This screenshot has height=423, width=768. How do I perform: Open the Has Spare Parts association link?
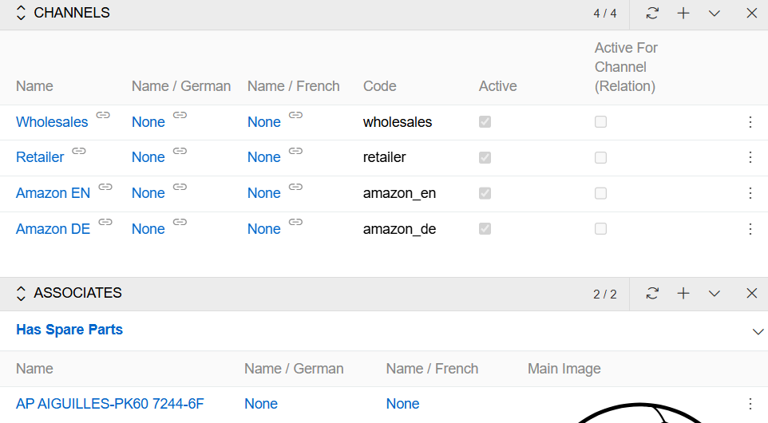tap(69, 330)
